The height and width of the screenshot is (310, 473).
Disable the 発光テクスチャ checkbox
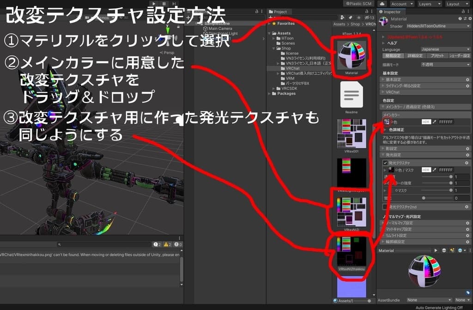coord(386,162)
